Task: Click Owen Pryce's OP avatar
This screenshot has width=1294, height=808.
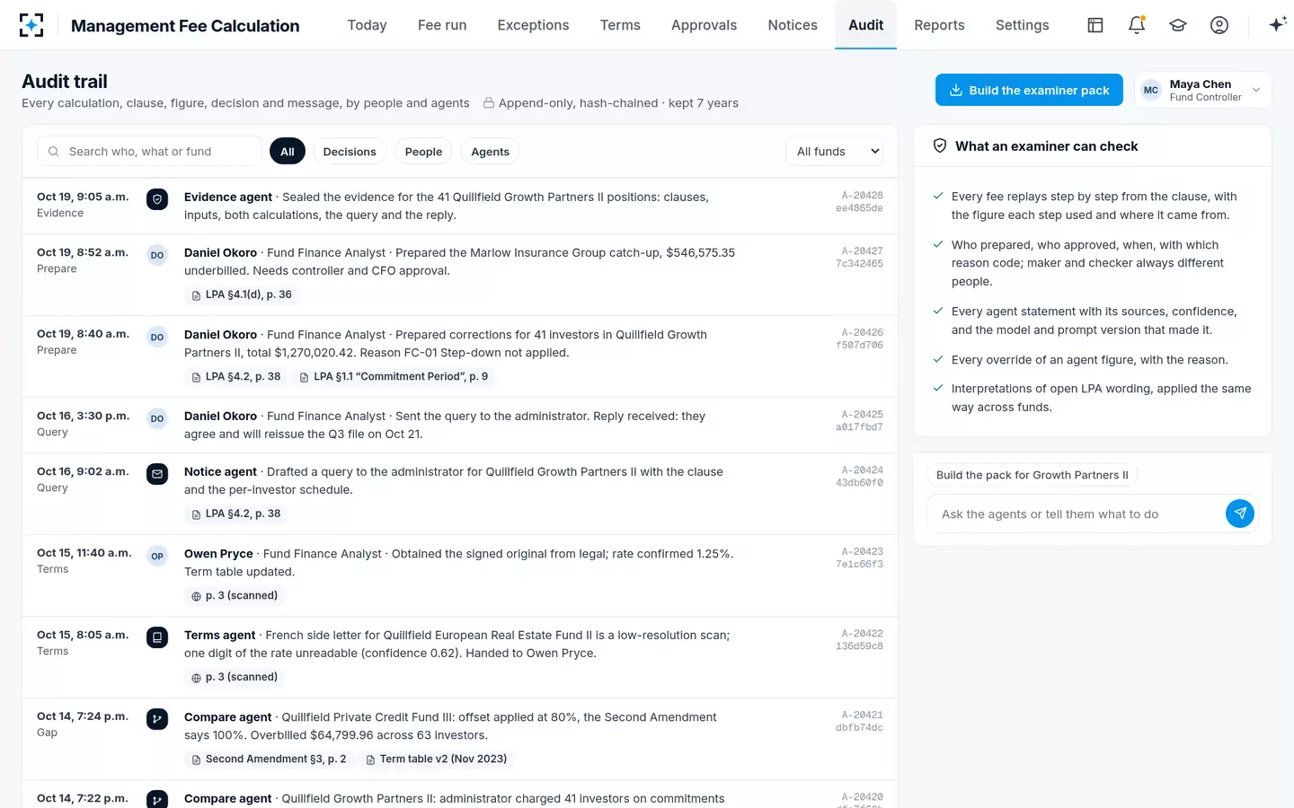Action: tap(157, 556)
